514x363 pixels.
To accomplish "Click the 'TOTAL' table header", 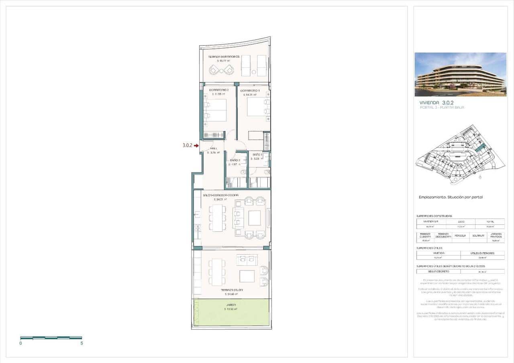I will click(x=490, y=221).
